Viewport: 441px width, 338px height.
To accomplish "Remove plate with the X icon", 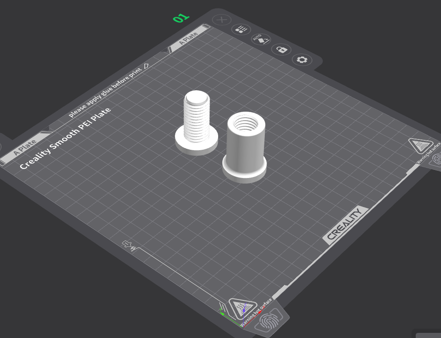I will 222,20.
